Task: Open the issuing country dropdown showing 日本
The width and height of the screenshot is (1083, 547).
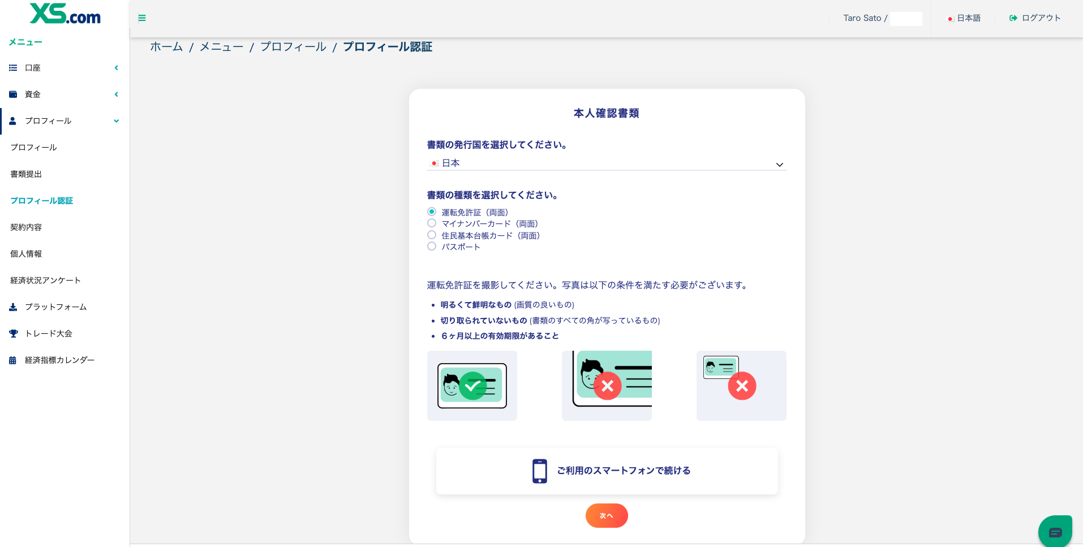Action: tap(607, 163)
